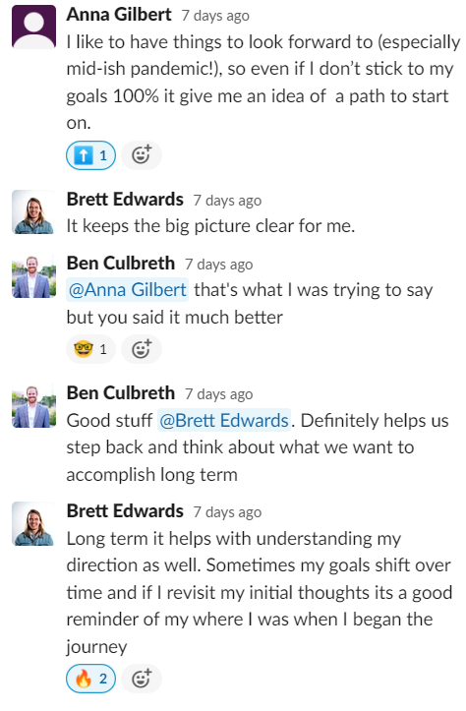Open Ben Culbreth's avatar beside the 'Good stuff' message
The height and width of the screenshot is (711, 466).
[33, 406]
